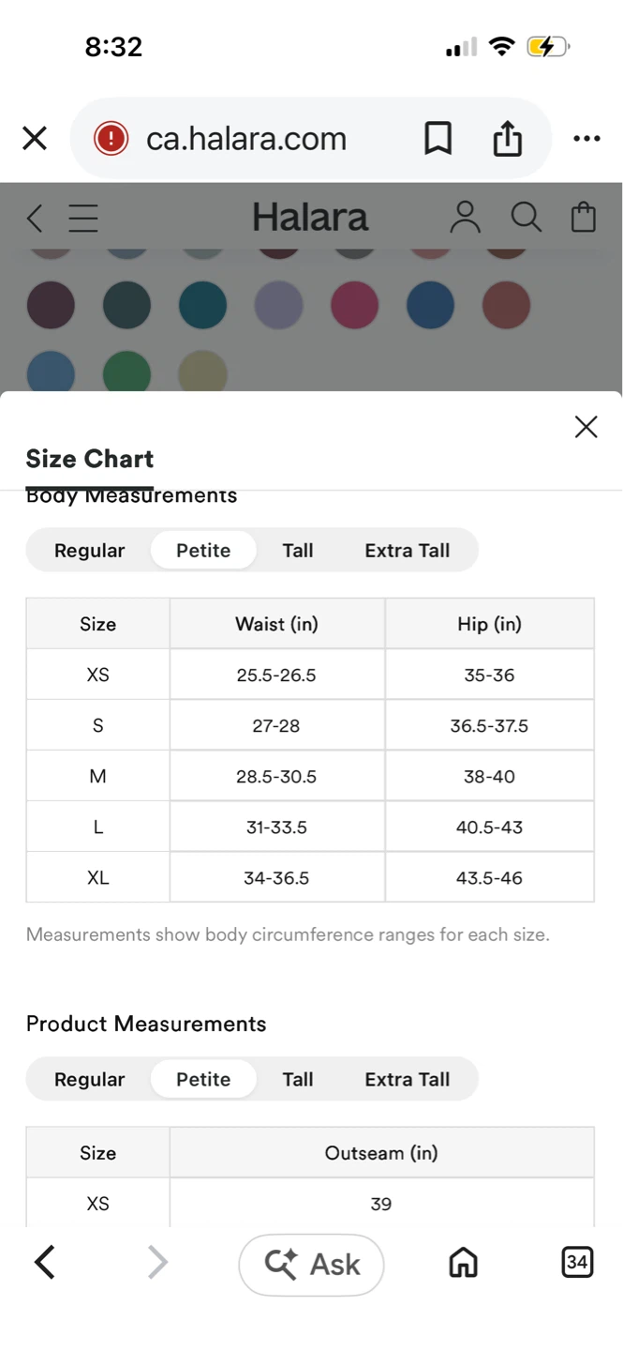Viewport: 623px width, 1351px height.
Task: Select Extra Tall under Product Measurements
Action: click(x=408, y=1080)
